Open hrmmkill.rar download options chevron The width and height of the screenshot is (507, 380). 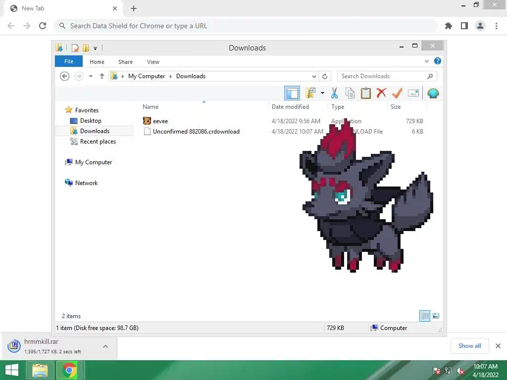pos(105,346)
